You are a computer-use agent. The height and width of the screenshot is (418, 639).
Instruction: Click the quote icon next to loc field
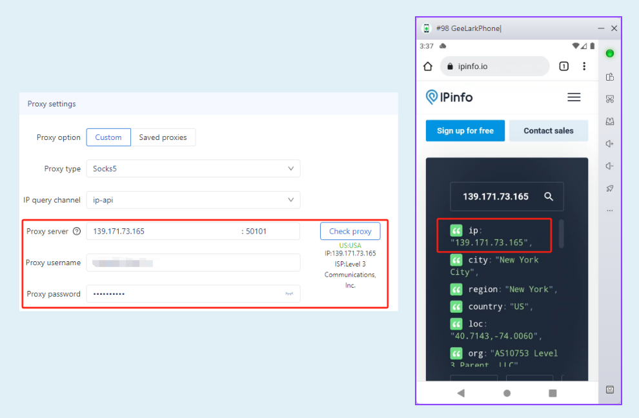(456, 324)
